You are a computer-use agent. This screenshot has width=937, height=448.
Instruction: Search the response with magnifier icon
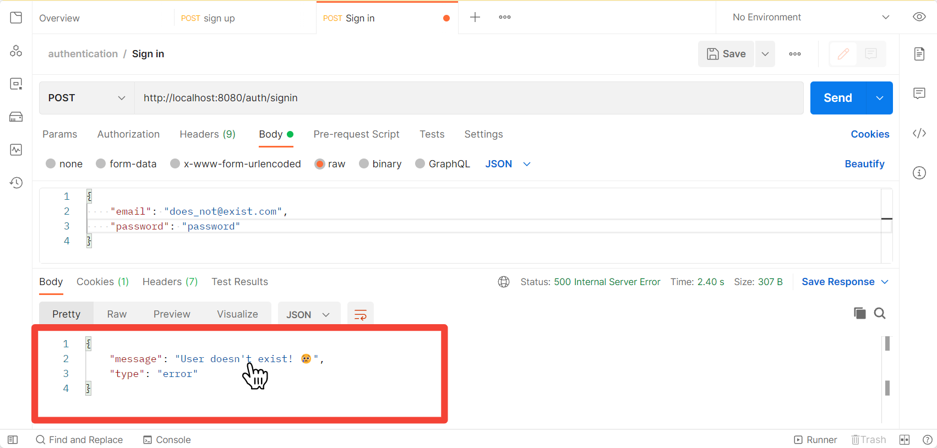click(x=880, y=313)
